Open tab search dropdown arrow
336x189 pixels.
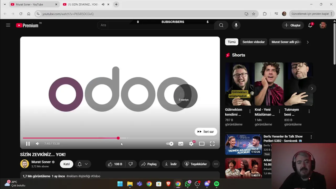point(4,4)
